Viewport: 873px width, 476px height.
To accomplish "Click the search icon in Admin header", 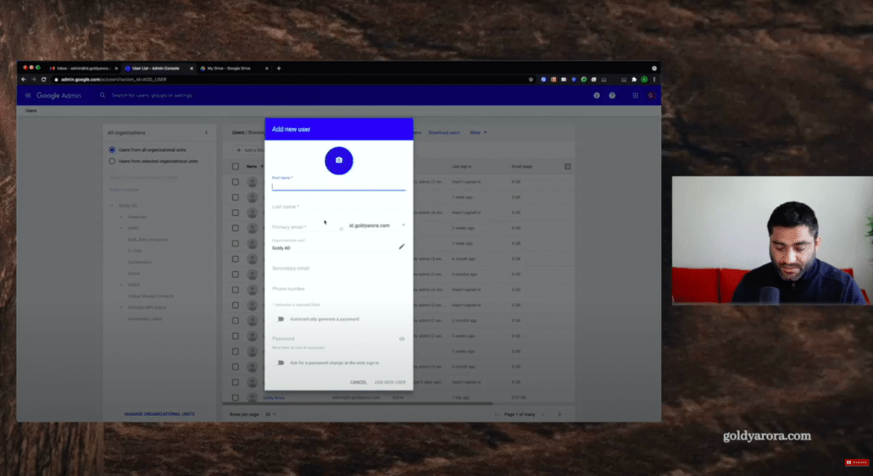I will (103, 96).
